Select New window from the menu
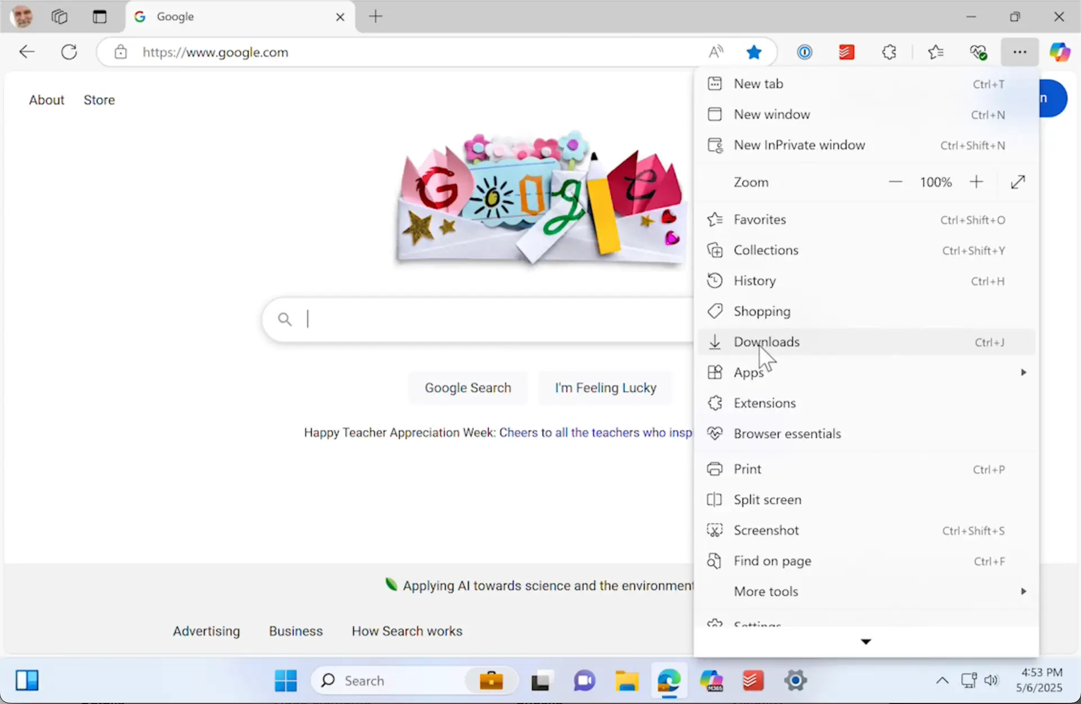 tap(866, 114)
